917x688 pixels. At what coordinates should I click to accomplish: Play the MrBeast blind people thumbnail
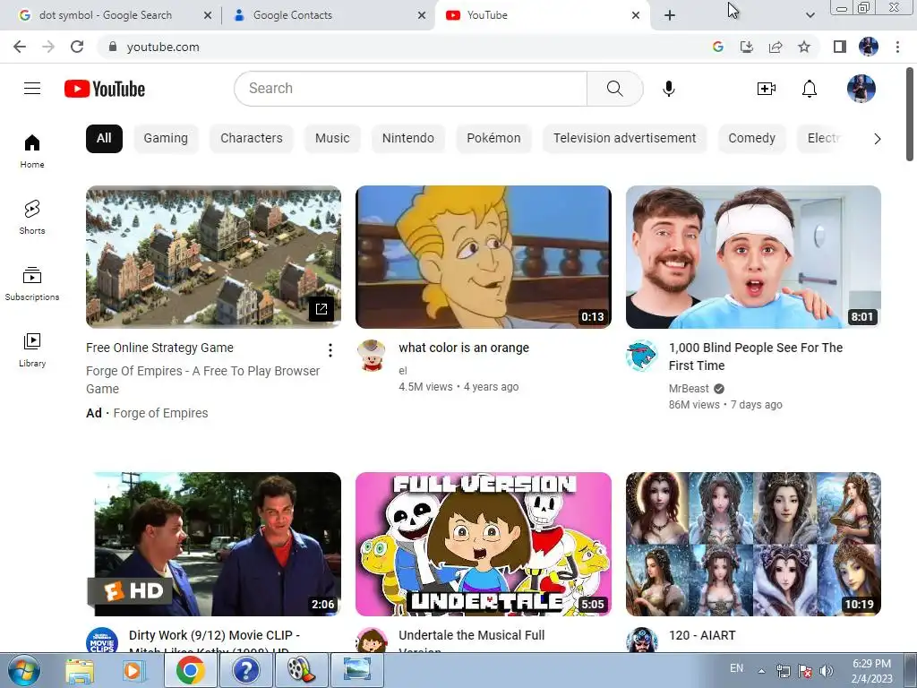pos(753,257)
